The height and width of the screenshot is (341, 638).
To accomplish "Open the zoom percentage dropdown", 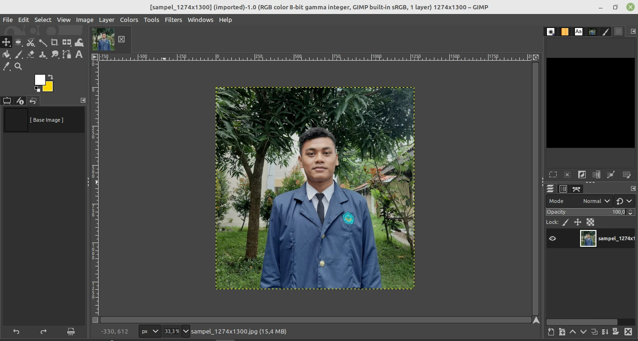I will 185,331.
